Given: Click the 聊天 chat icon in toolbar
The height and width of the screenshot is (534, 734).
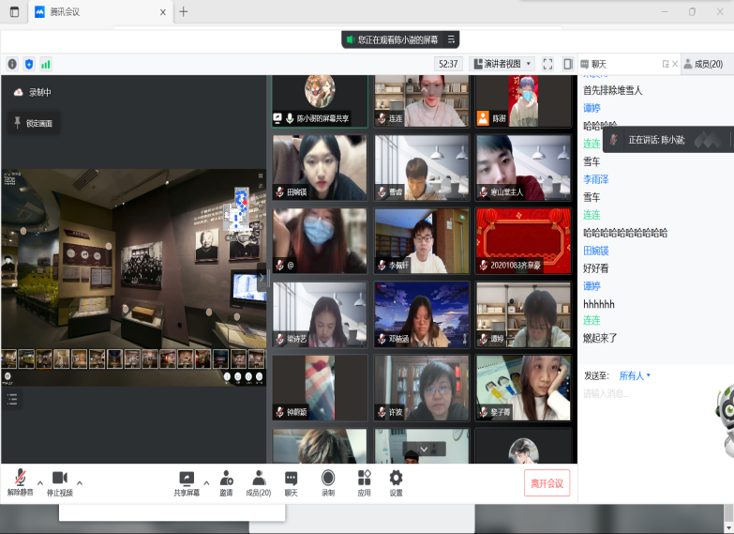Looking at the screenshot, I should point(292,479).
